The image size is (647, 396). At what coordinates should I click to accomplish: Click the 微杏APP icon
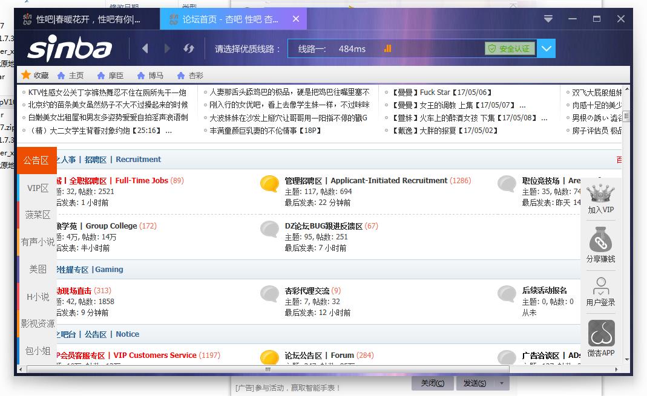coord(600,333)
